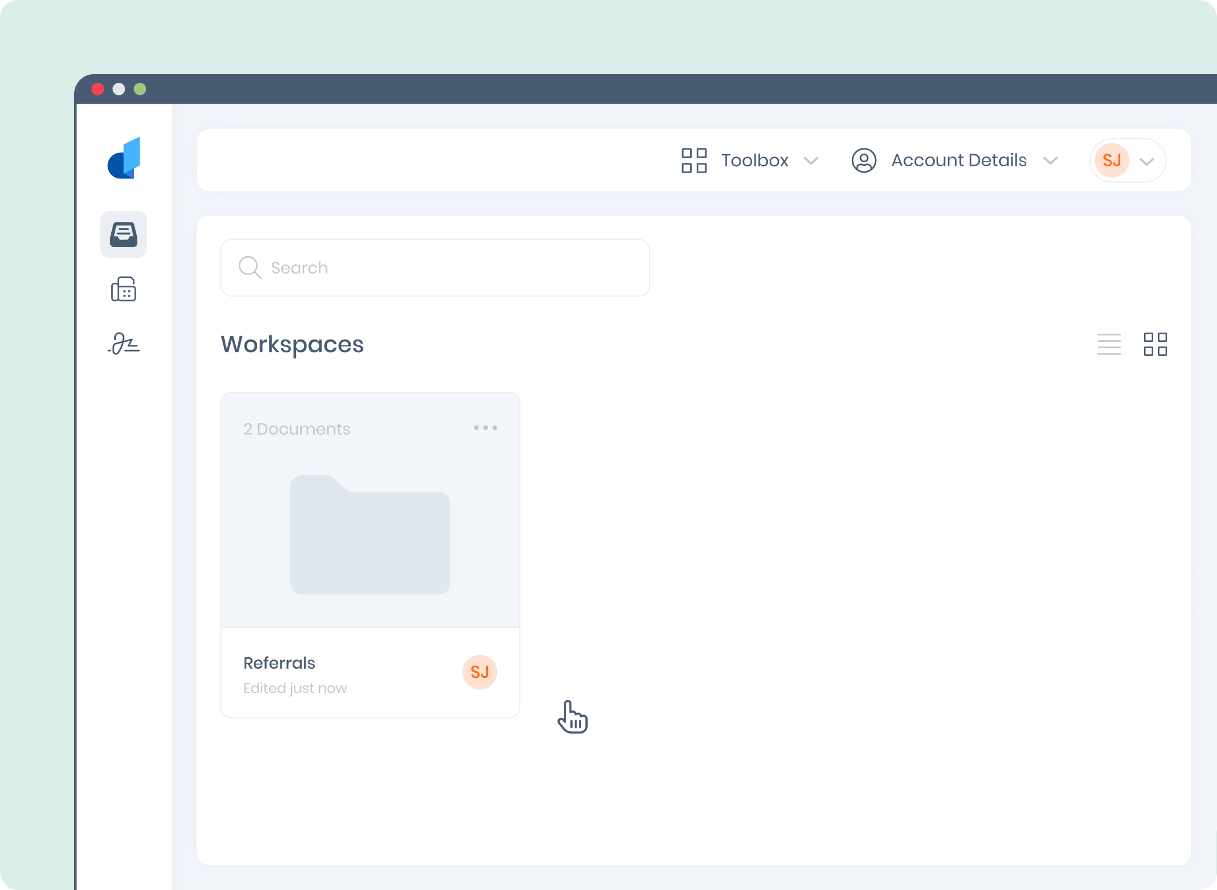Click the Toolbox grid icon

[x=694, y=161]
